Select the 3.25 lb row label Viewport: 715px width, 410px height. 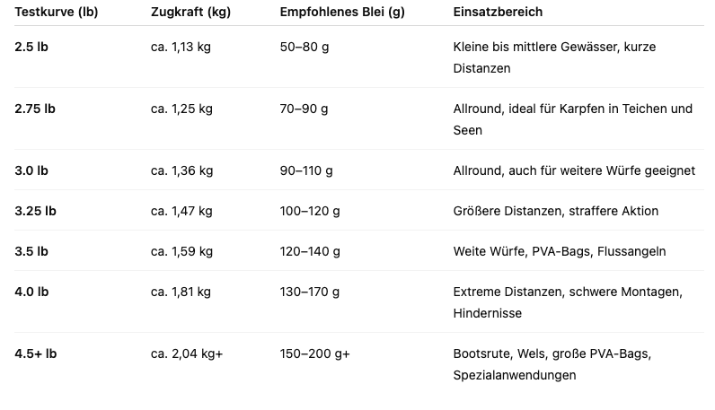35,212
